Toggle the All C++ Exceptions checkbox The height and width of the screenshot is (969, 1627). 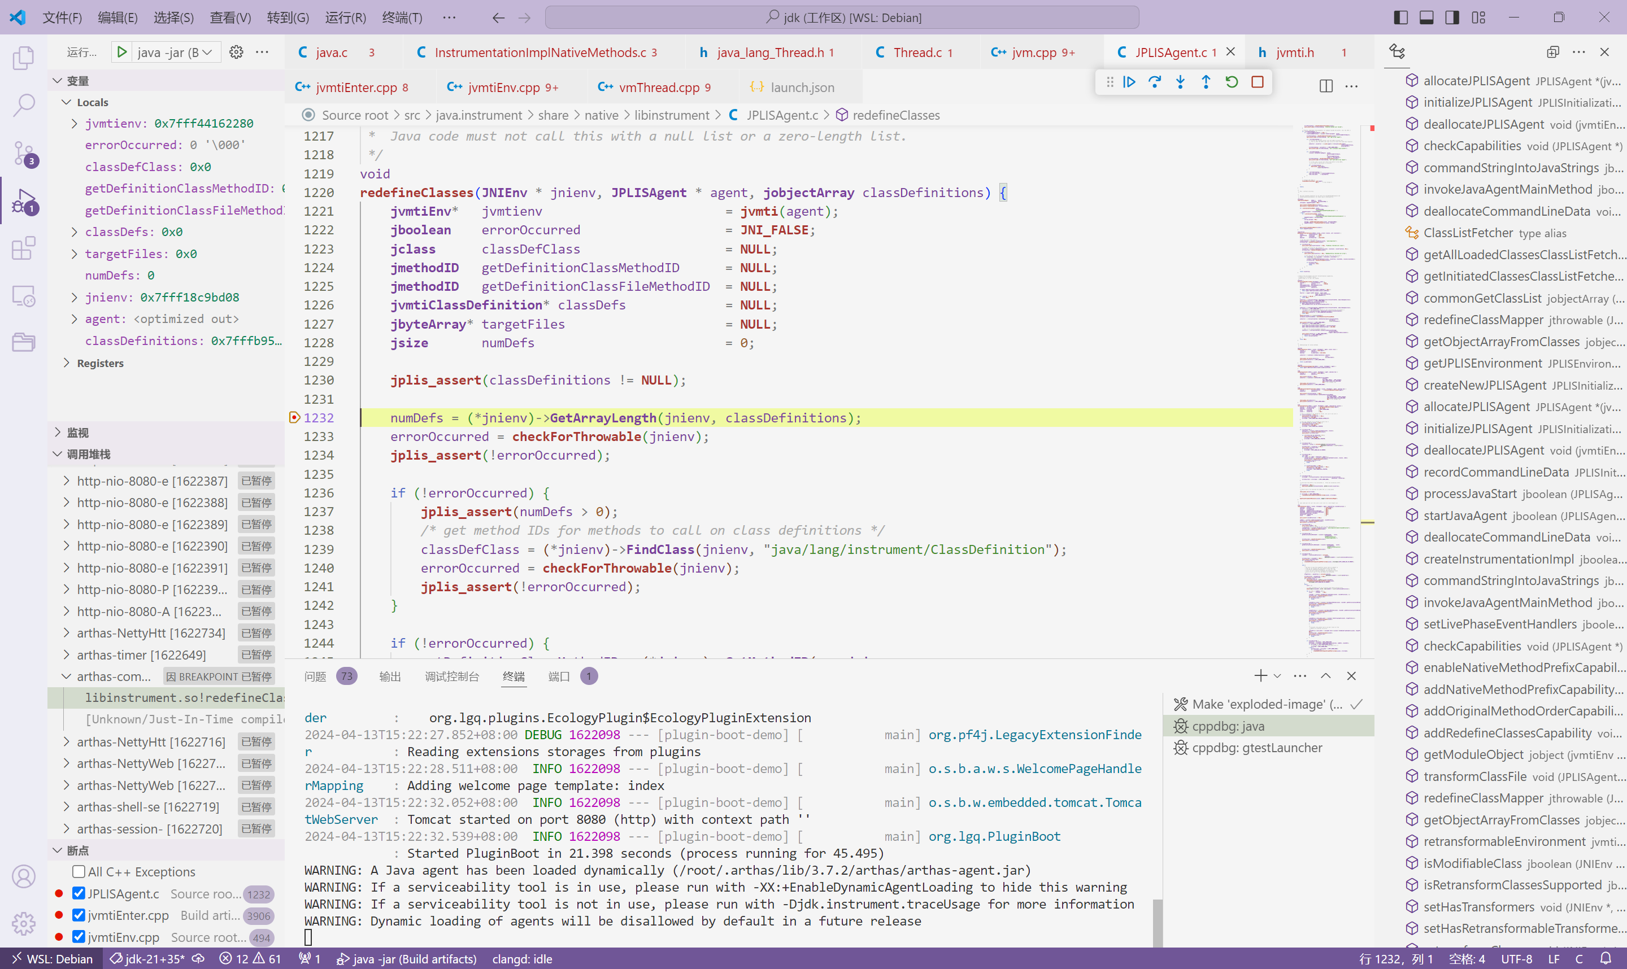pyautogui.click(x=79, y=872)
